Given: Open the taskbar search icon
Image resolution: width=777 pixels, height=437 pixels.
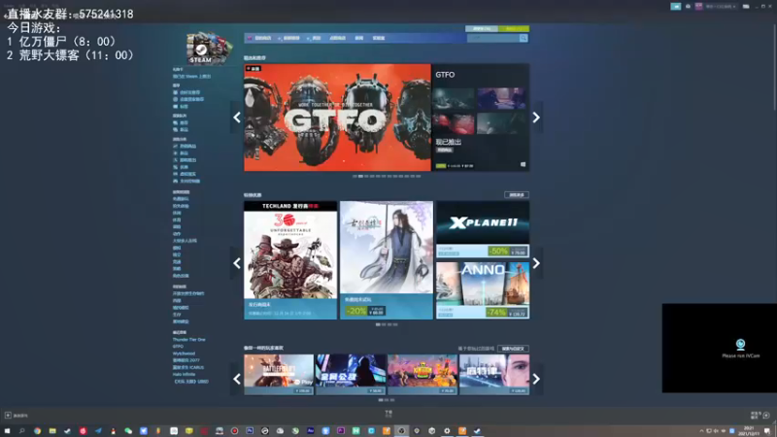Looking at the screenshot, I should point(21,431).
